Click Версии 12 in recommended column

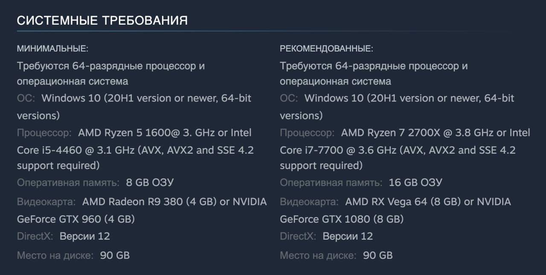(x=348, y=236)
